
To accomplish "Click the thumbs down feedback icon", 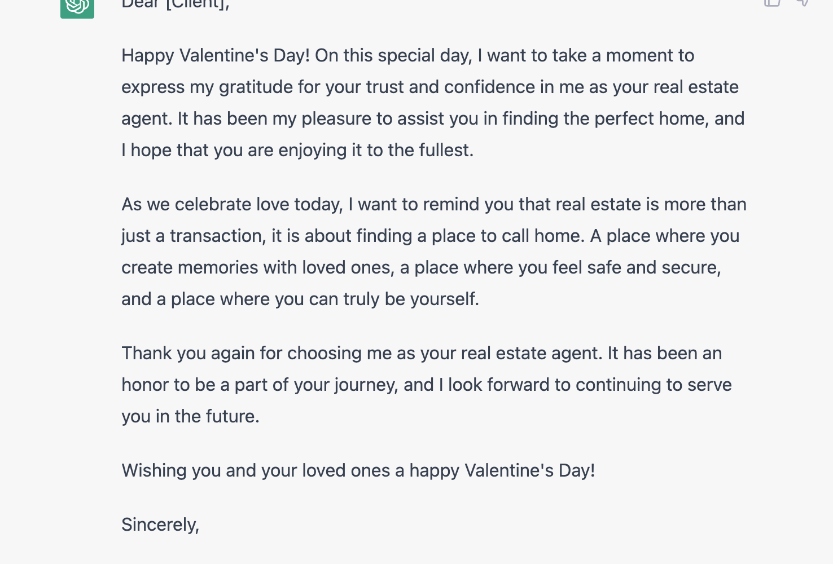I will coord(803,2).
